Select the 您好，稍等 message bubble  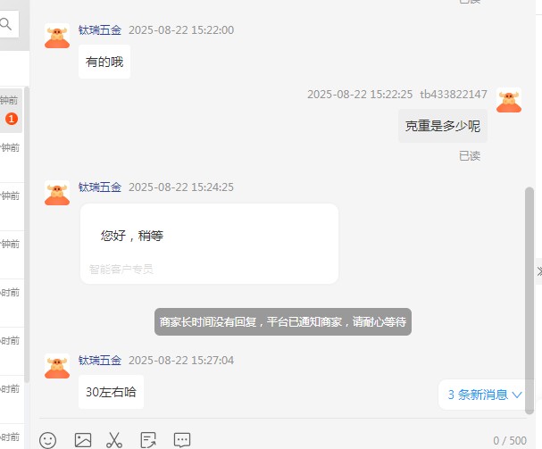(x=209, y=244)
